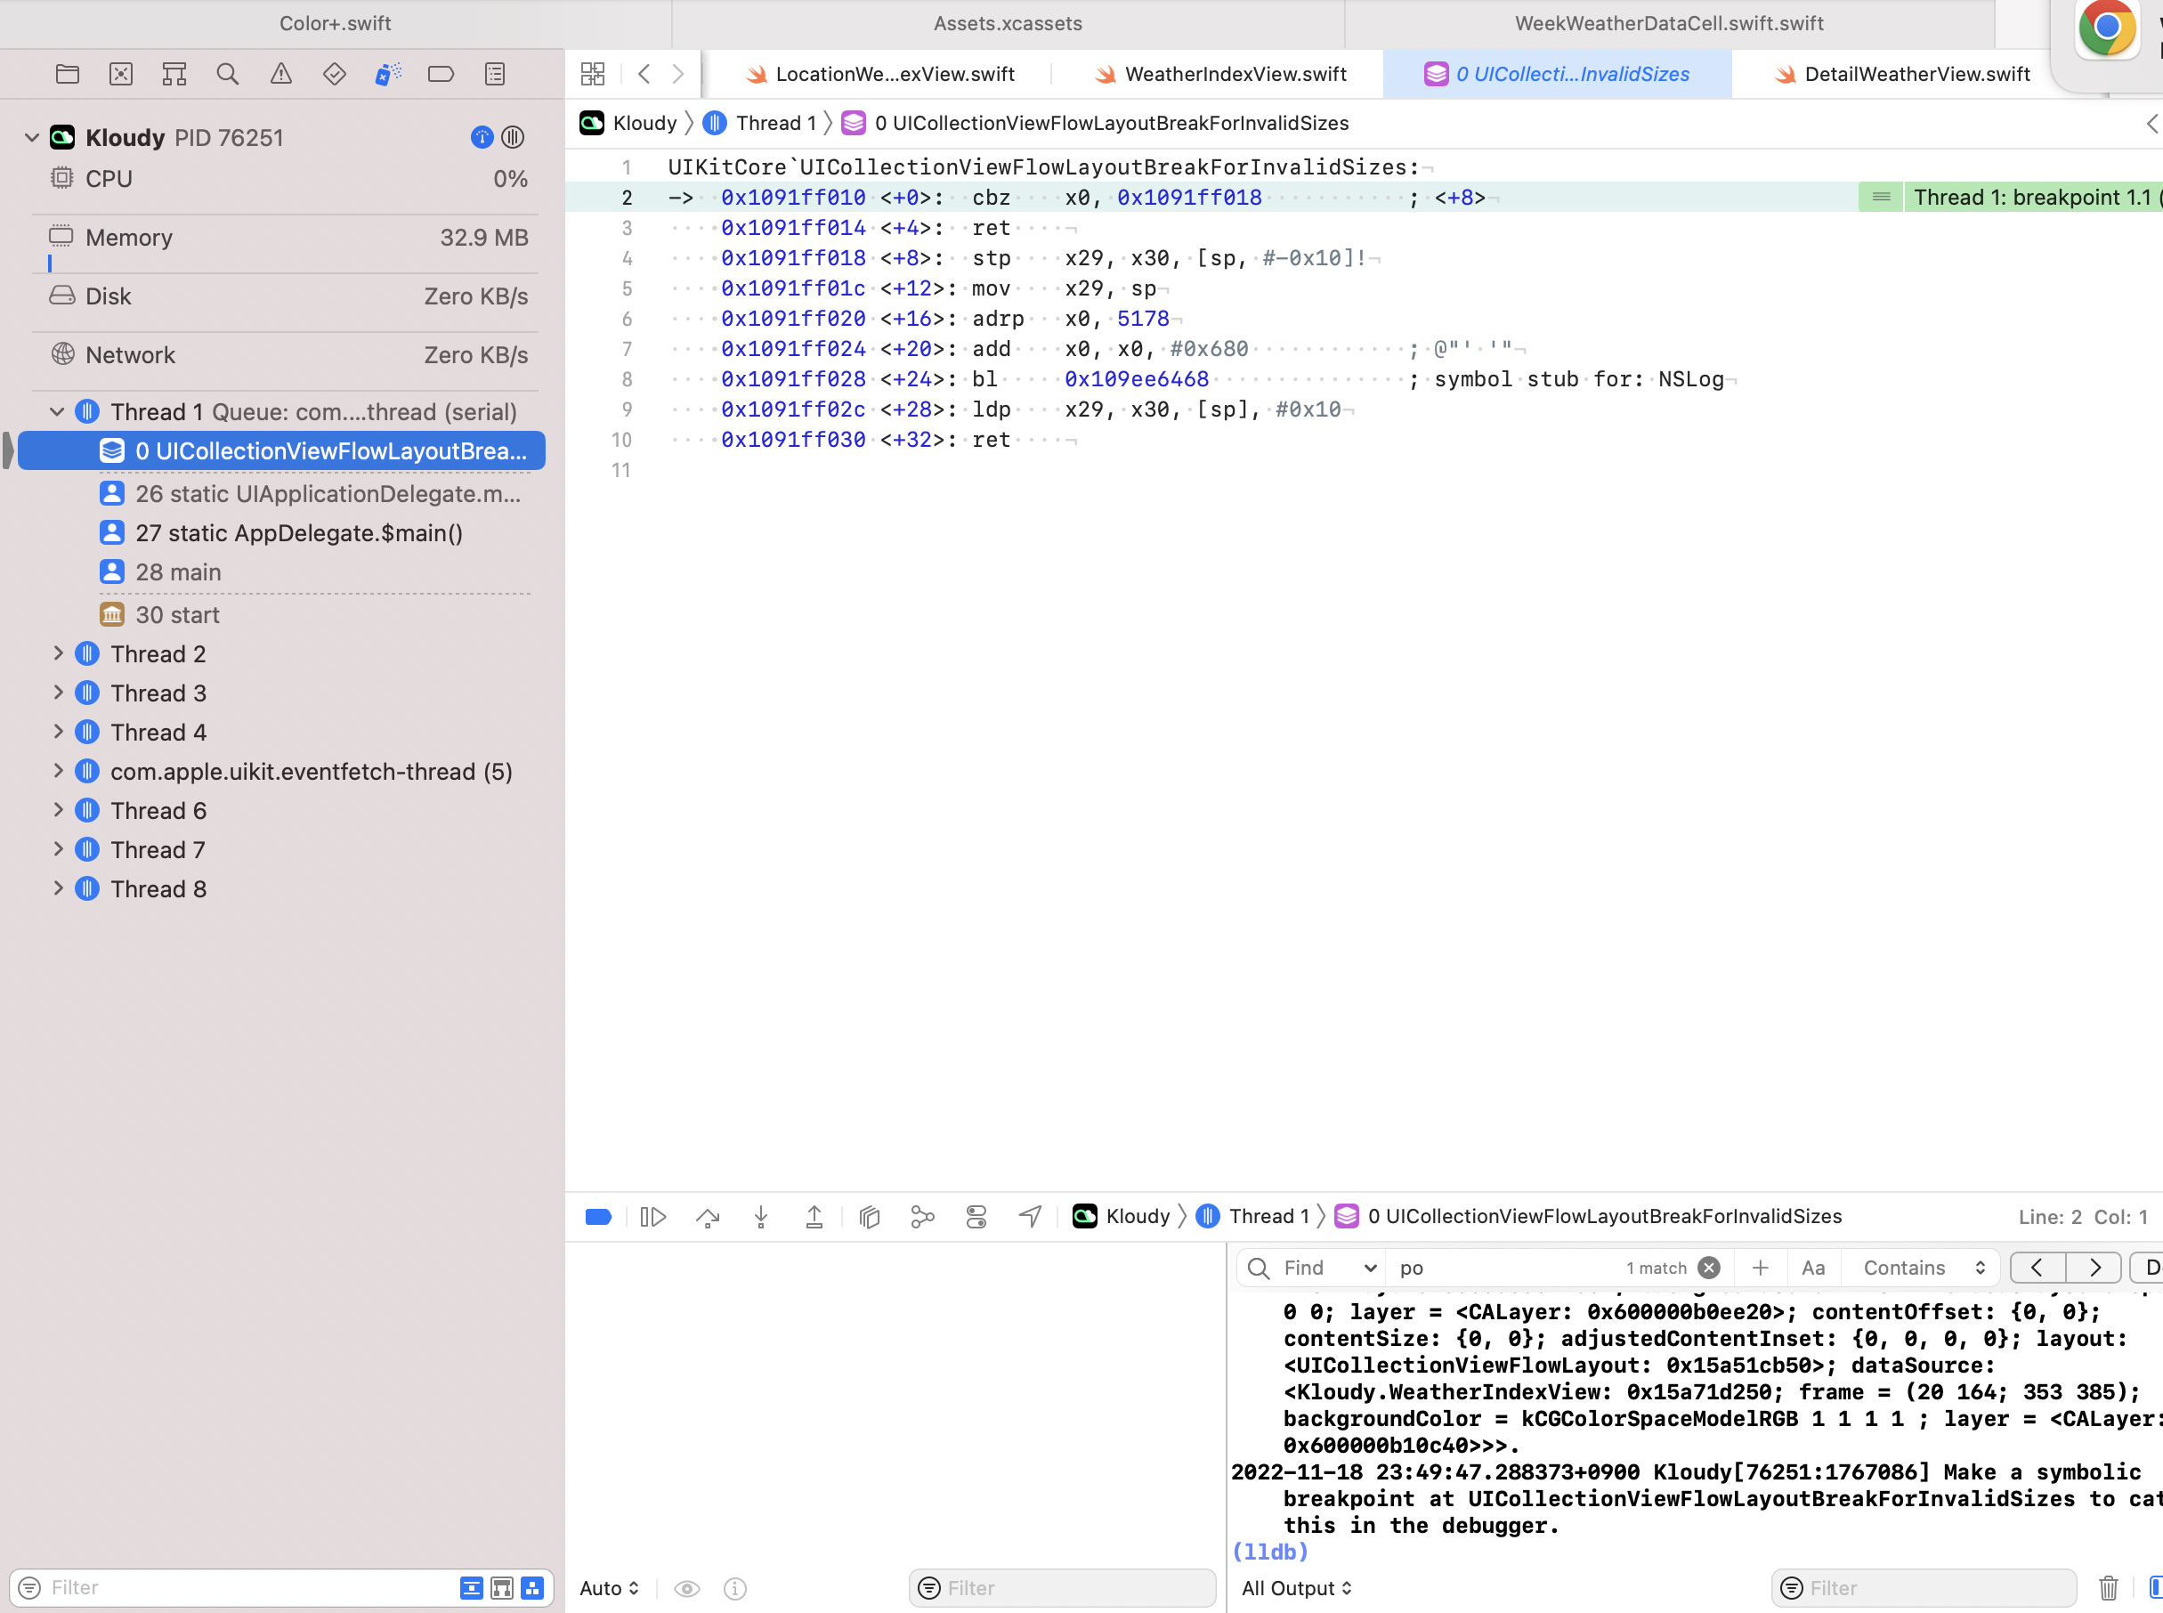Toggle the Aa case-sensitive search option
Viewport: 2163px width, 1613px height.
click(1812, 1268)
